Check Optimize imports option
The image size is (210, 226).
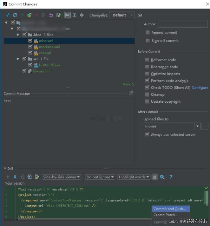pos(147,74)
